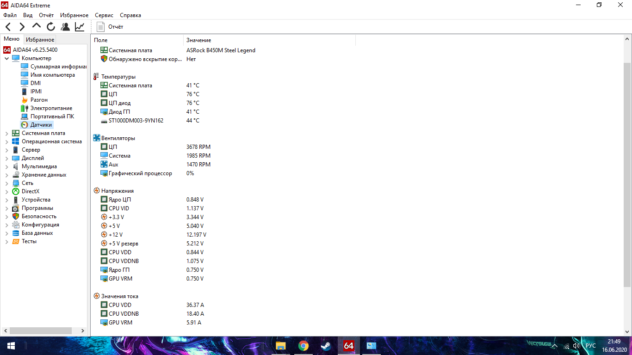Click the Температуры thermometer icon
Viewport: 632px width, 355px height.
[96, 77]
